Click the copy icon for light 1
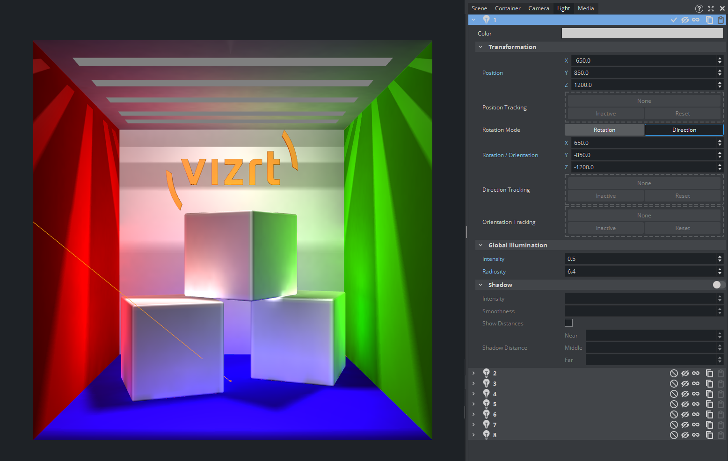Screen dimensions: 728x461 709,20
